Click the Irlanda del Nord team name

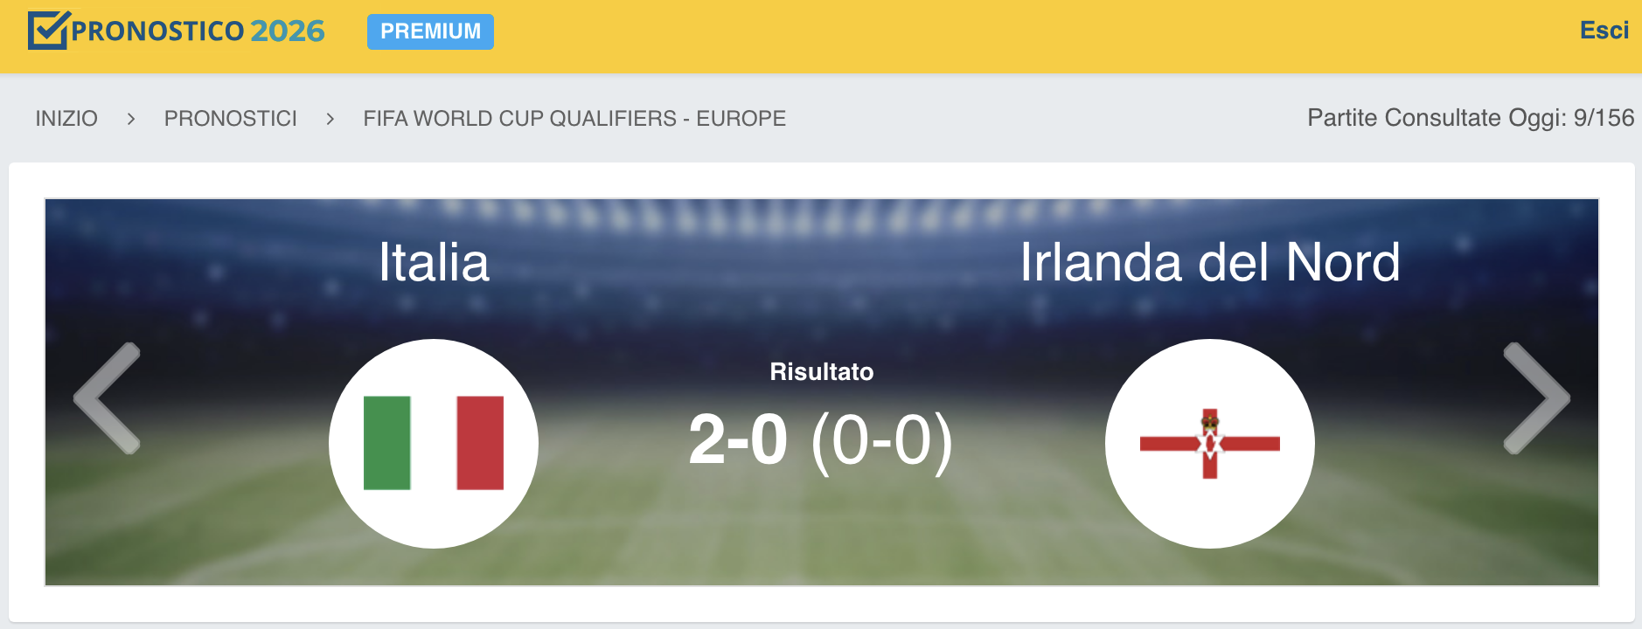[1209, 262]
